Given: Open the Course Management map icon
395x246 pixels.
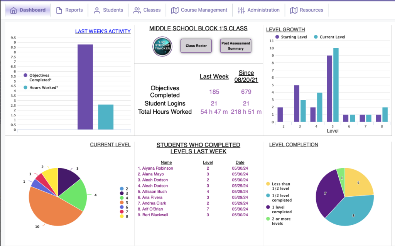Looking at the screenshot, I should tap(176, 10).
